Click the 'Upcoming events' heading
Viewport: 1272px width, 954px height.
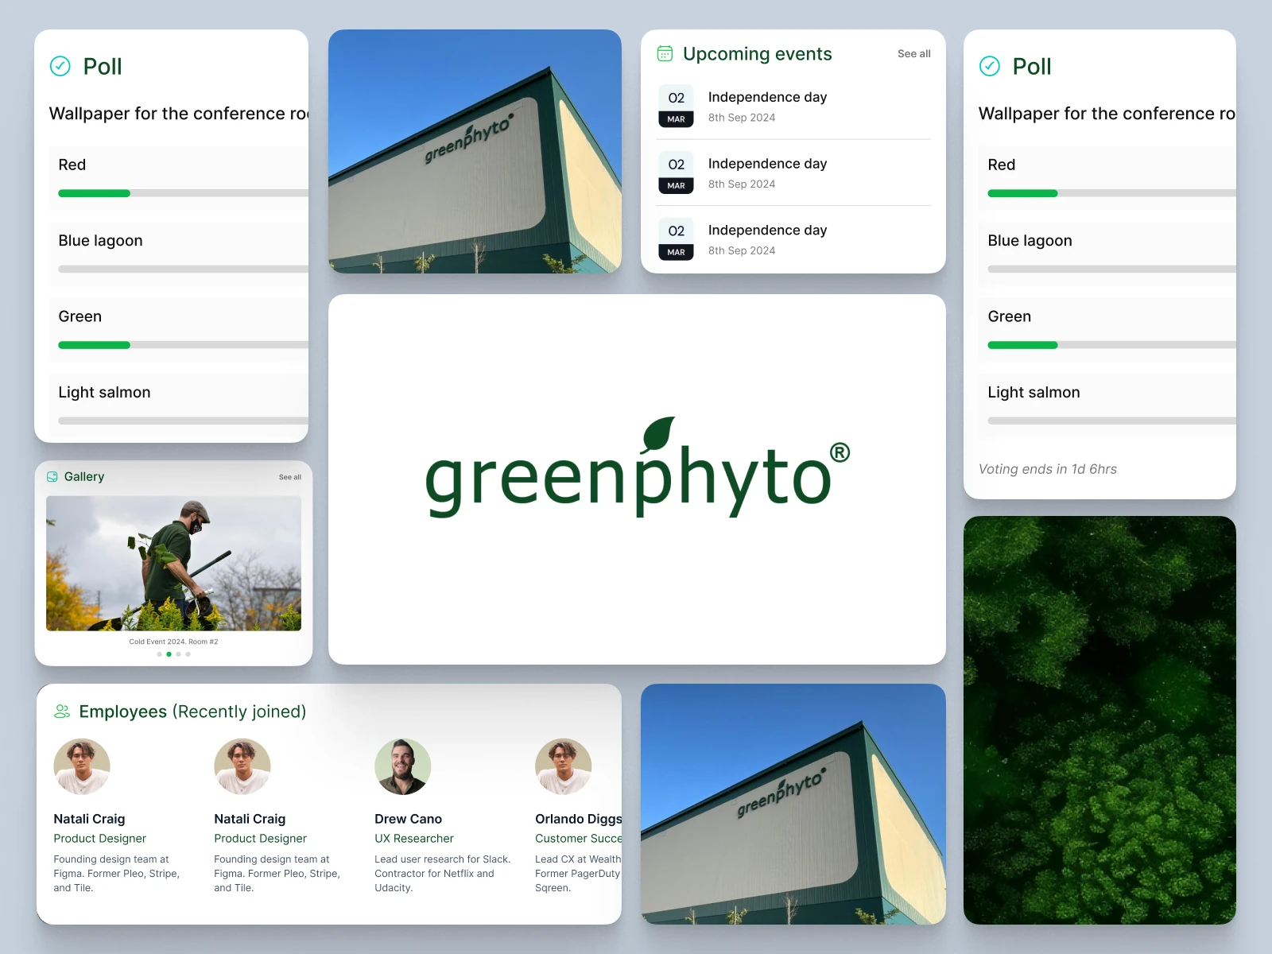[x=758, y=54]
